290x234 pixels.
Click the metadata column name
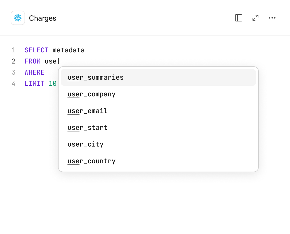[69, 50]
